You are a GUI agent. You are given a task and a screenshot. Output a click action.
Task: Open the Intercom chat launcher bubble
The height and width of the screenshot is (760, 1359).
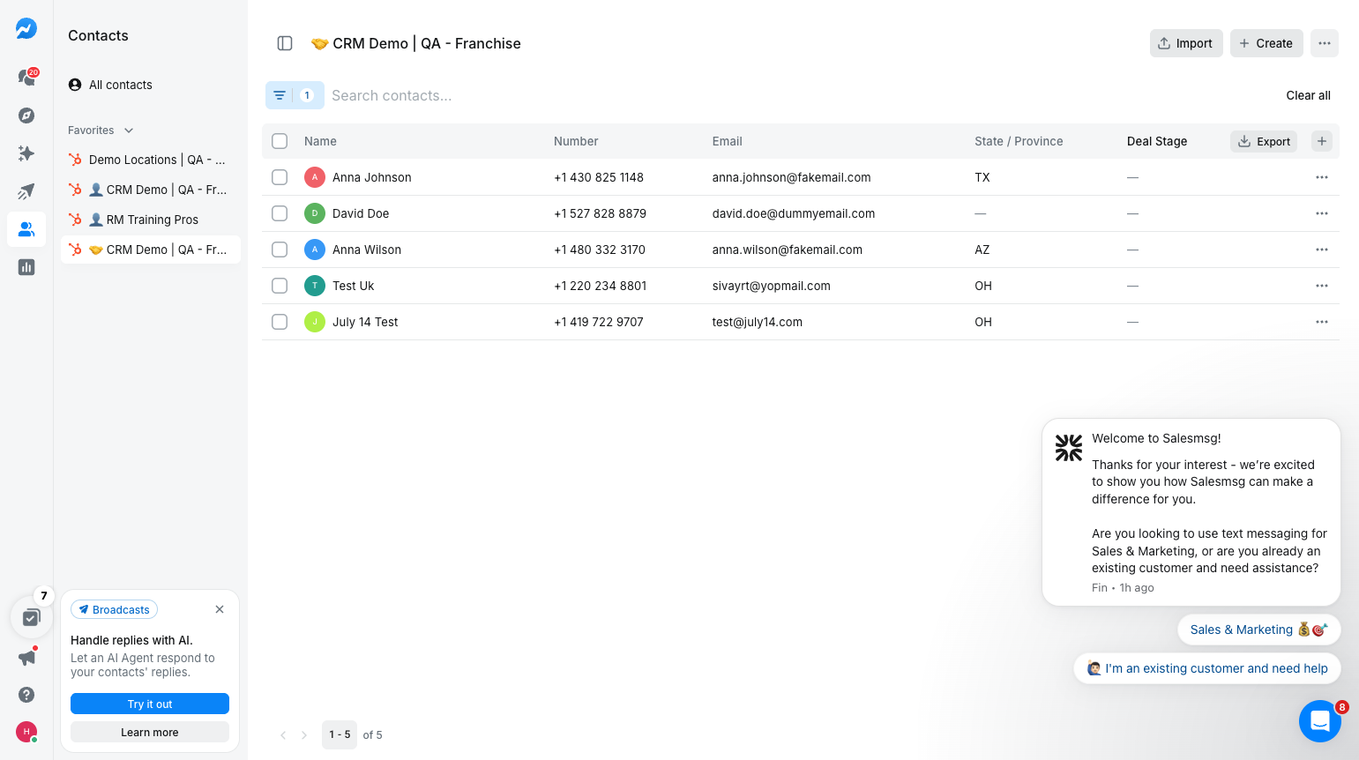click(x=1320, y=721)
